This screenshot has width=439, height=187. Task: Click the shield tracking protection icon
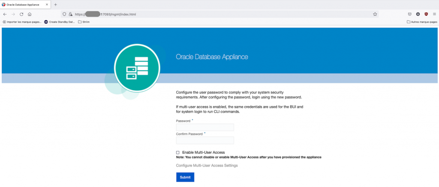(64, 14)
